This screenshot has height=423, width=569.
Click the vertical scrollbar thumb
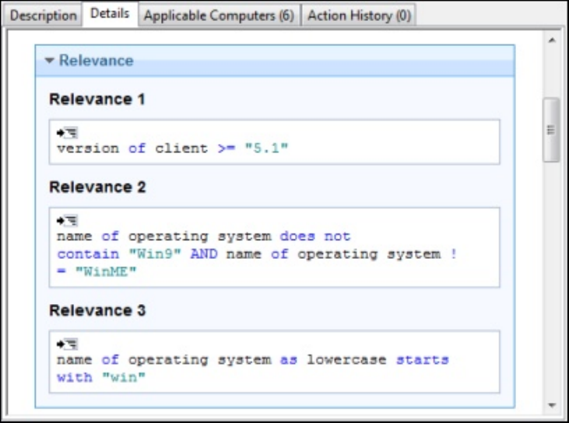pos(551,129)
